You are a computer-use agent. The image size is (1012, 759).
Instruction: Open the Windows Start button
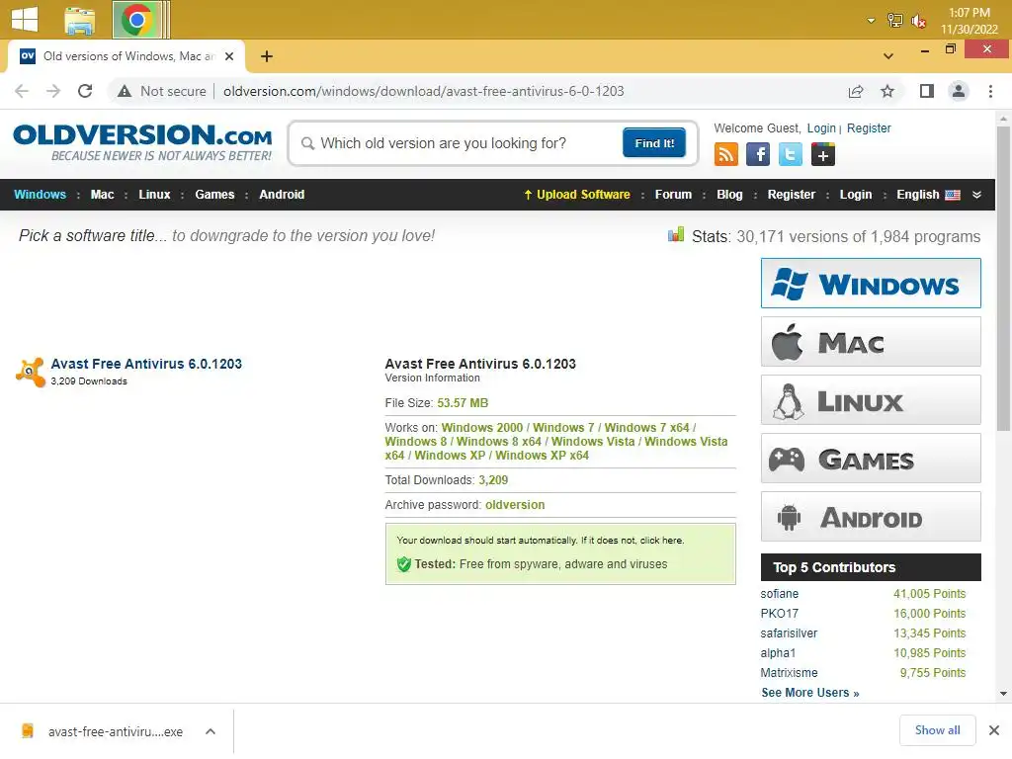(x=25, y=20)
